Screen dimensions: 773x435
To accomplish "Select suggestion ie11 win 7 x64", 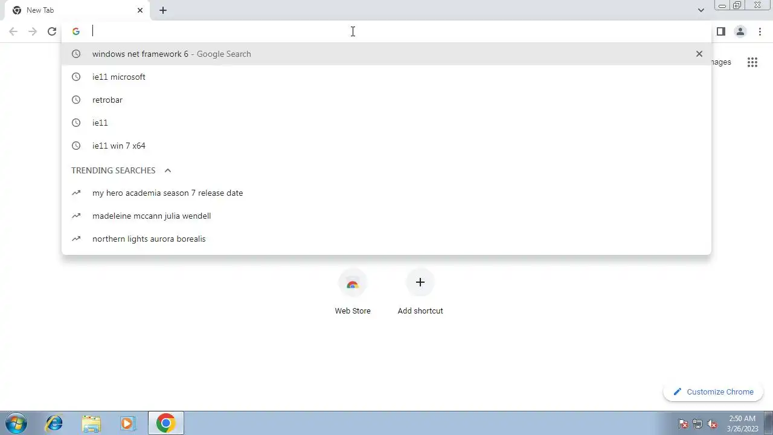I will 386,146.
